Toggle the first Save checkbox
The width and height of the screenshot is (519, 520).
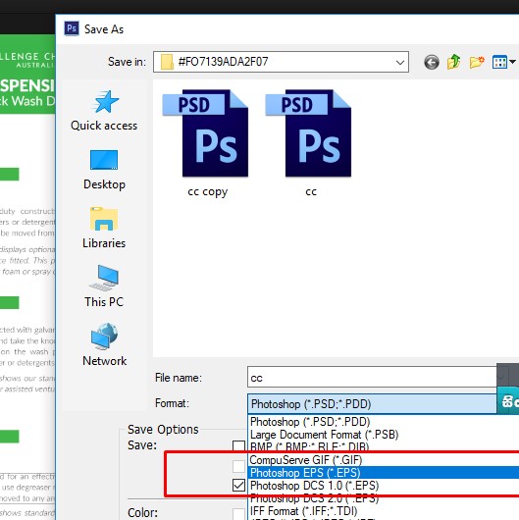tap(238, 446)
